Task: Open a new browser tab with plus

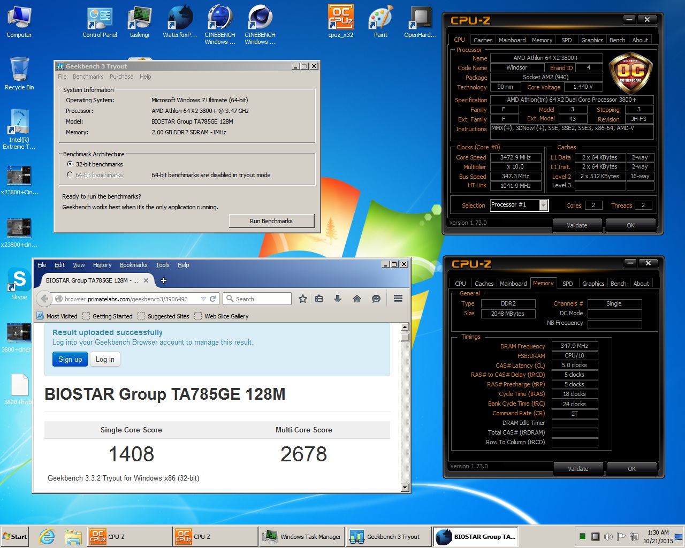Action: tap(164, 280)
